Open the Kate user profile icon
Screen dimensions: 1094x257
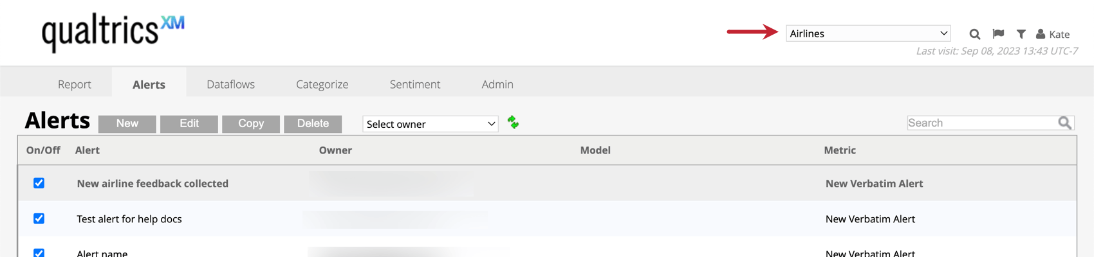click(x=1041, y=34)
